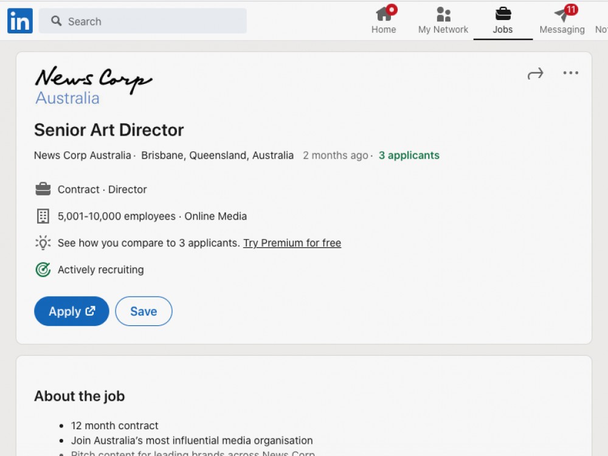Open the My Network tab
This screenshot has width=608, height=456.
coord(443,20)
